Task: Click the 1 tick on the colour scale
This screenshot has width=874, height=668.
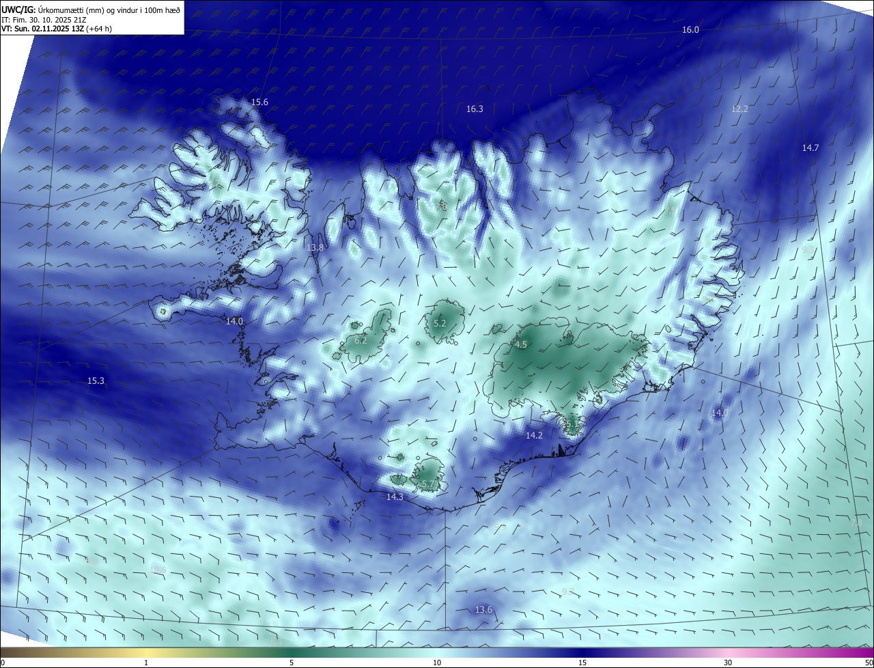Action: click(x=147, y=663)
